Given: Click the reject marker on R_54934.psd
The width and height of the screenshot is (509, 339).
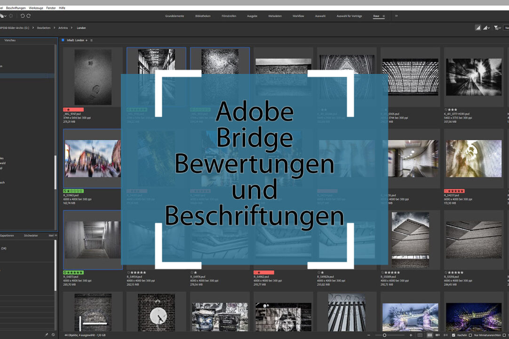Looking at the screenshot, I should (x=128, y=273).
